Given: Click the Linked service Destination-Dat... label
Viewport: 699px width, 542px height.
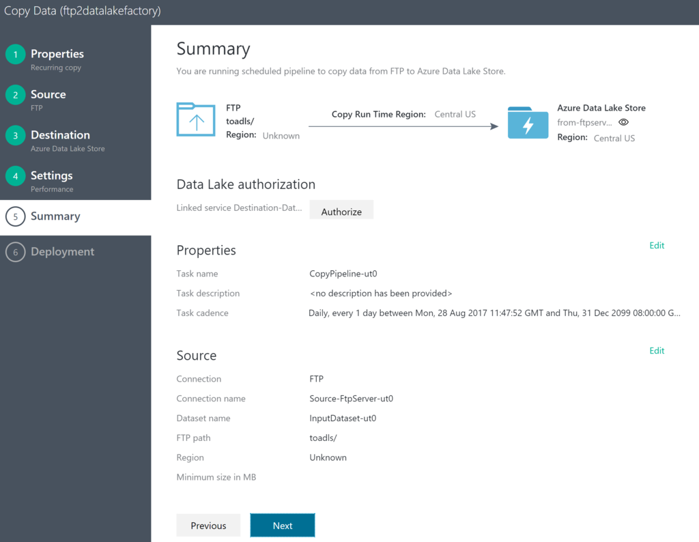Looking at the screenshot, I should pos(239,208).
